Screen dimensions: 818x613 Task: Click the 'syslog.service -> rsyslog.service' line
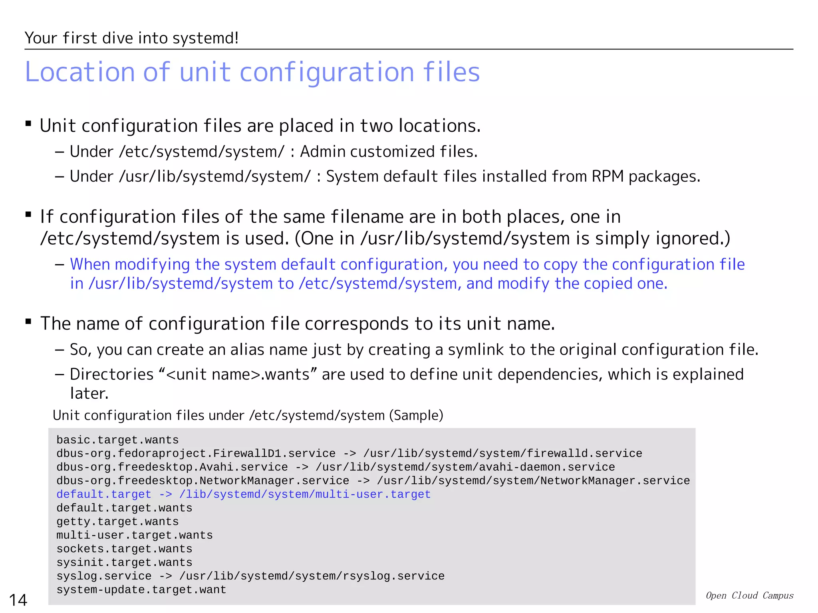tap(250, 576)
